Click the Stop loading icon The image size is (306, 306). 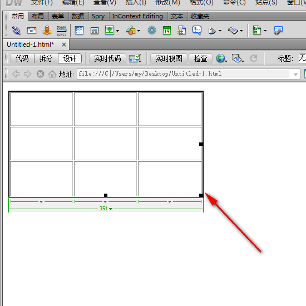tap(40, 74)
